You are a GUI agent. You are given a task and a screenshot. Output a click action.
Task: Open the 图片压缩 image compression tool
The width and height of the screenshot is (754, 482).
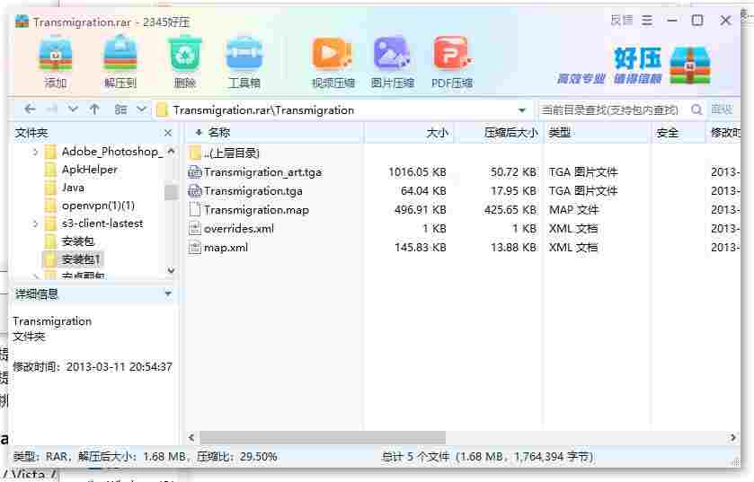tap(392, 63)
